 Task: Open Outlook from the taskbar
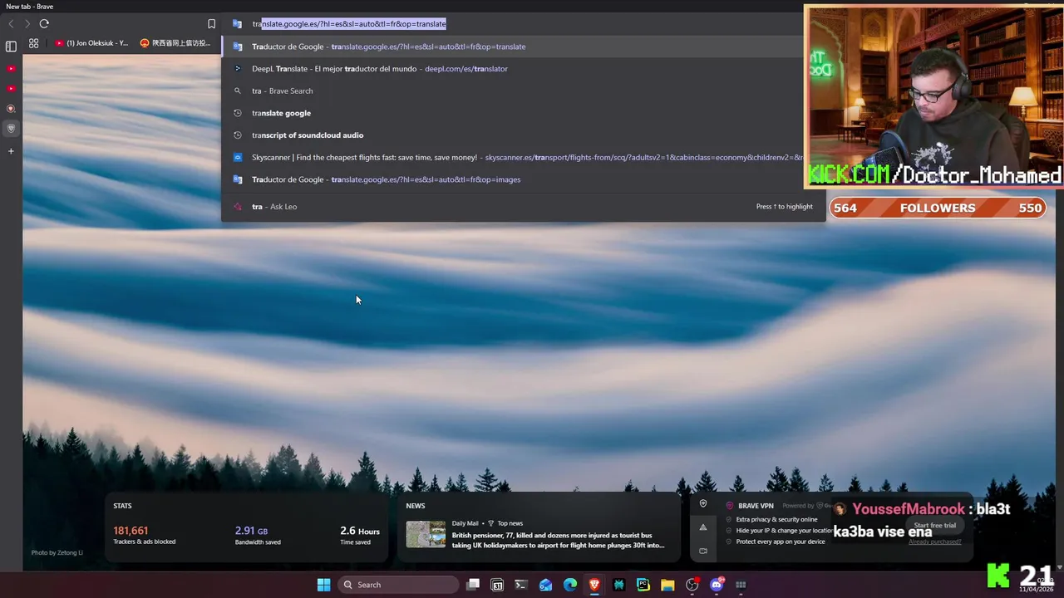545,585
